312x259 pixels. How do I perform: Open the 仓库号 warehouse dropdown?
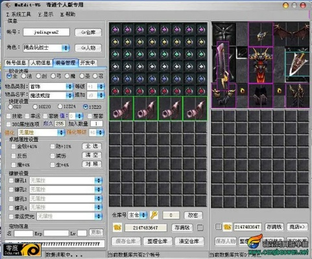click(143, 215)
